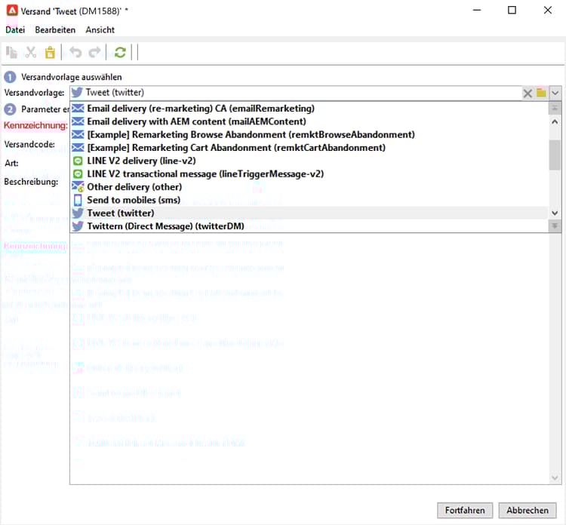Select LINE V2 delivery (line-v2)
The image size is (566, 525).
click(x=309, y=161)
